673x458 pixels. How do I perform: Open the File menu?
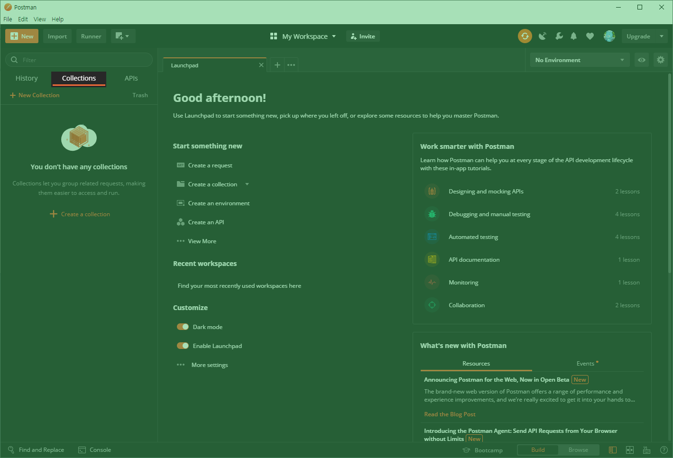click(8, 19)
